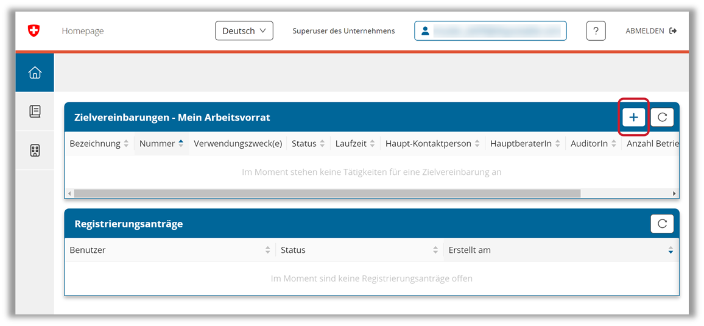The height and width of the screenshot is (326, 704).
Task: Sort table by Nummer column
Action: pyautogui.click(x=161, y=144)
